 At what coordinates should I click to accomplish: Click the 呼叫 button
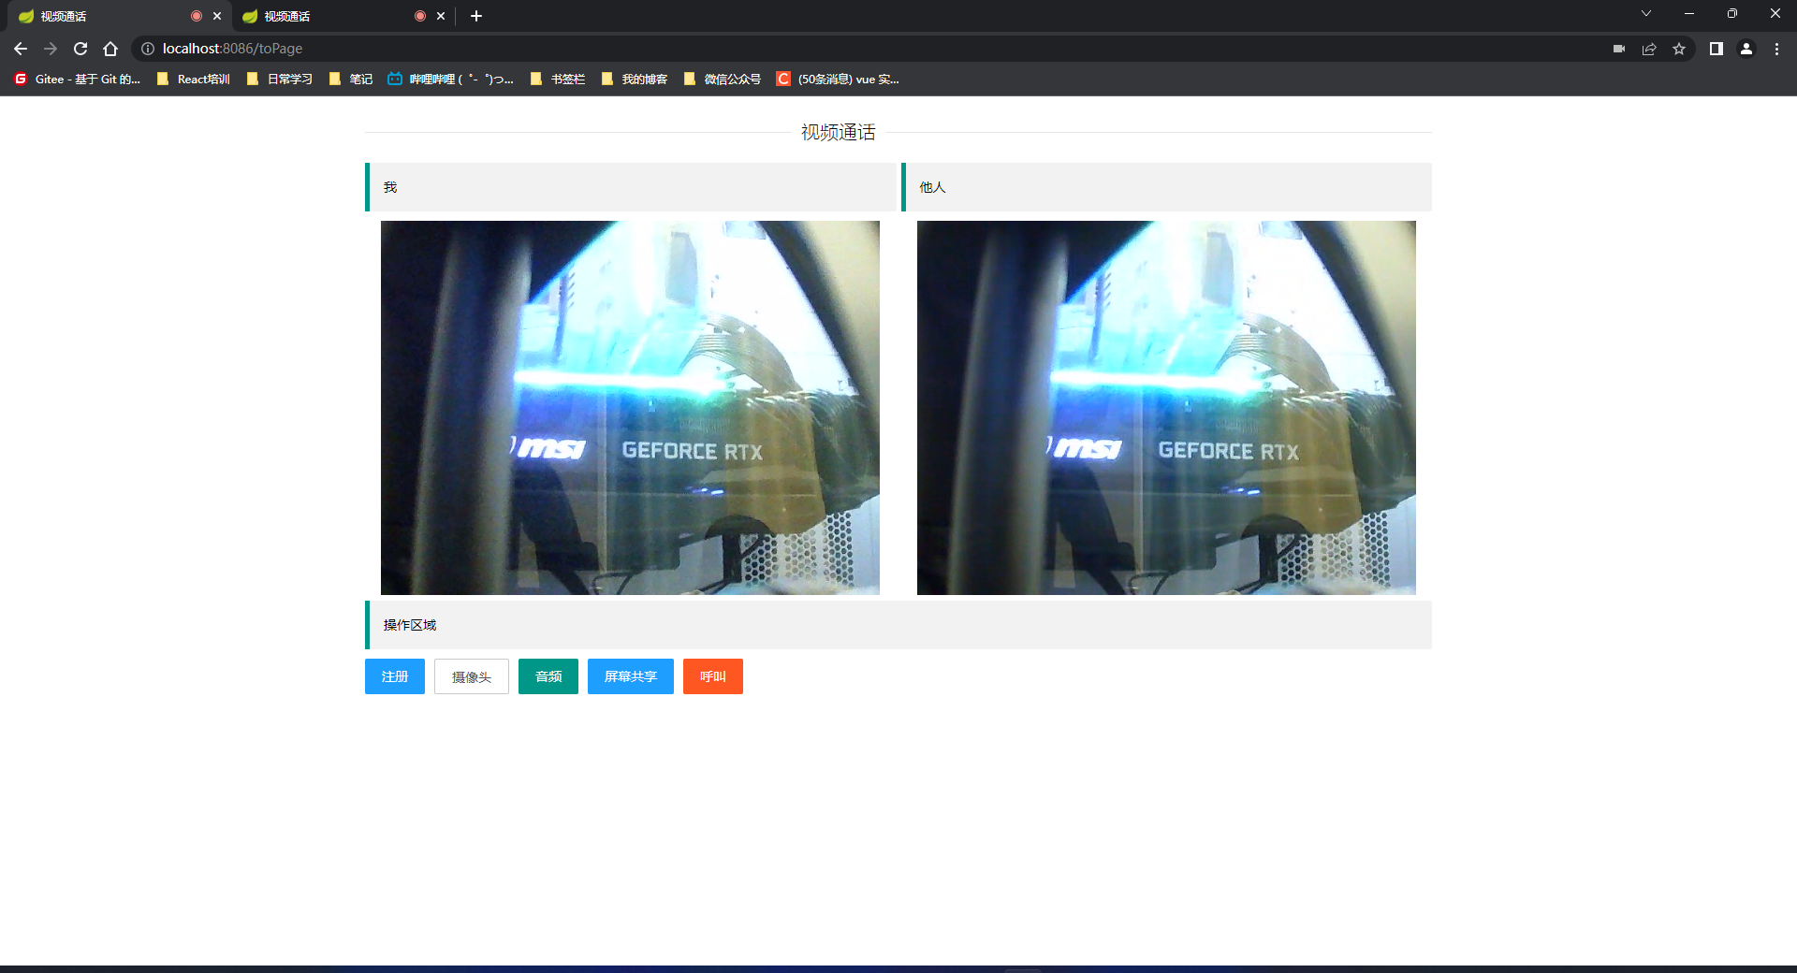click(x=713, y=676)
